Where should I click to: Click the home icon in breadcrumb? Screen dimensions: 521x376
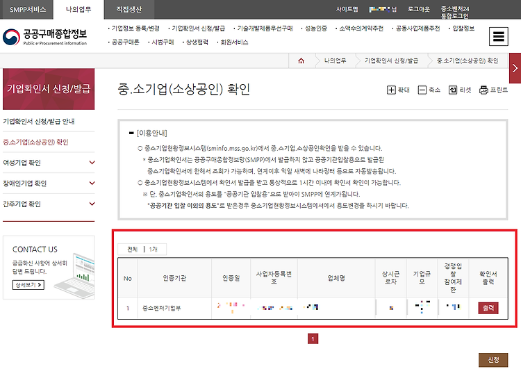coord(301,61)
